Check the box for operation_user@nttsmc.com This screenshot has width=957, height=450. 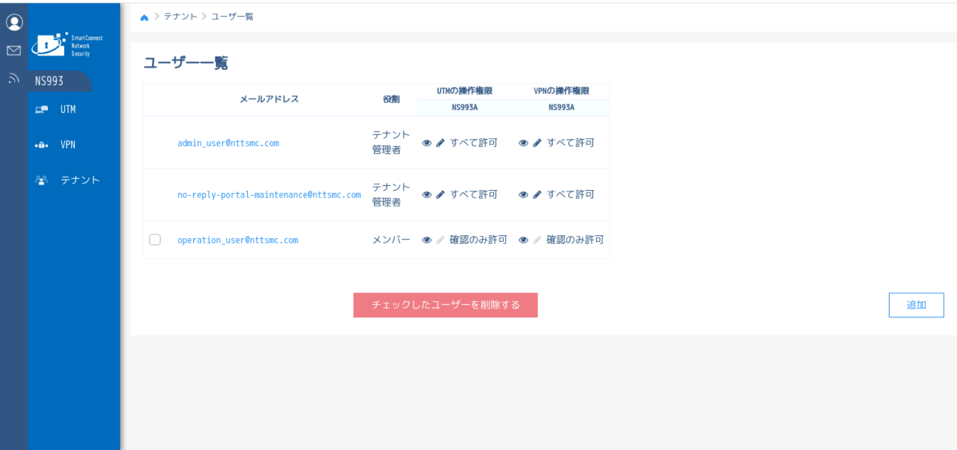[155, 240]
